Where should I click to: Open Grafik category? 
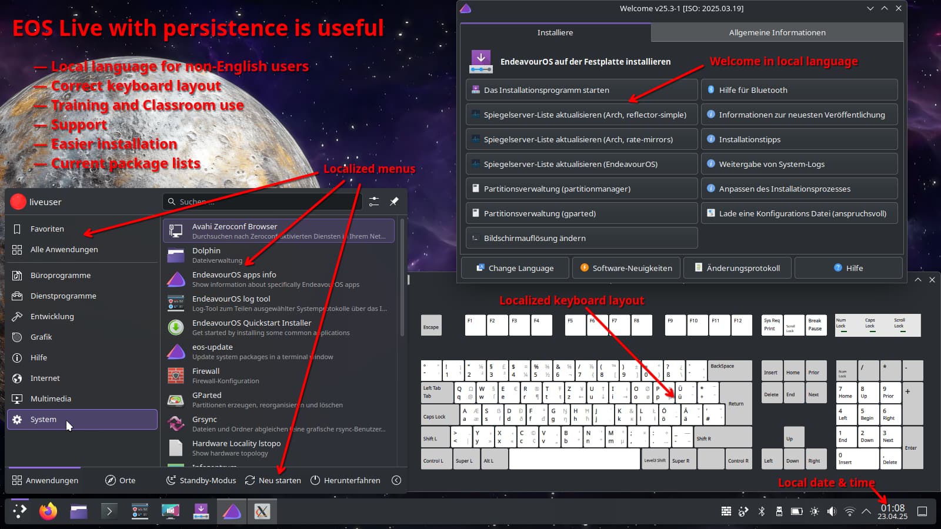pos(82,337)
